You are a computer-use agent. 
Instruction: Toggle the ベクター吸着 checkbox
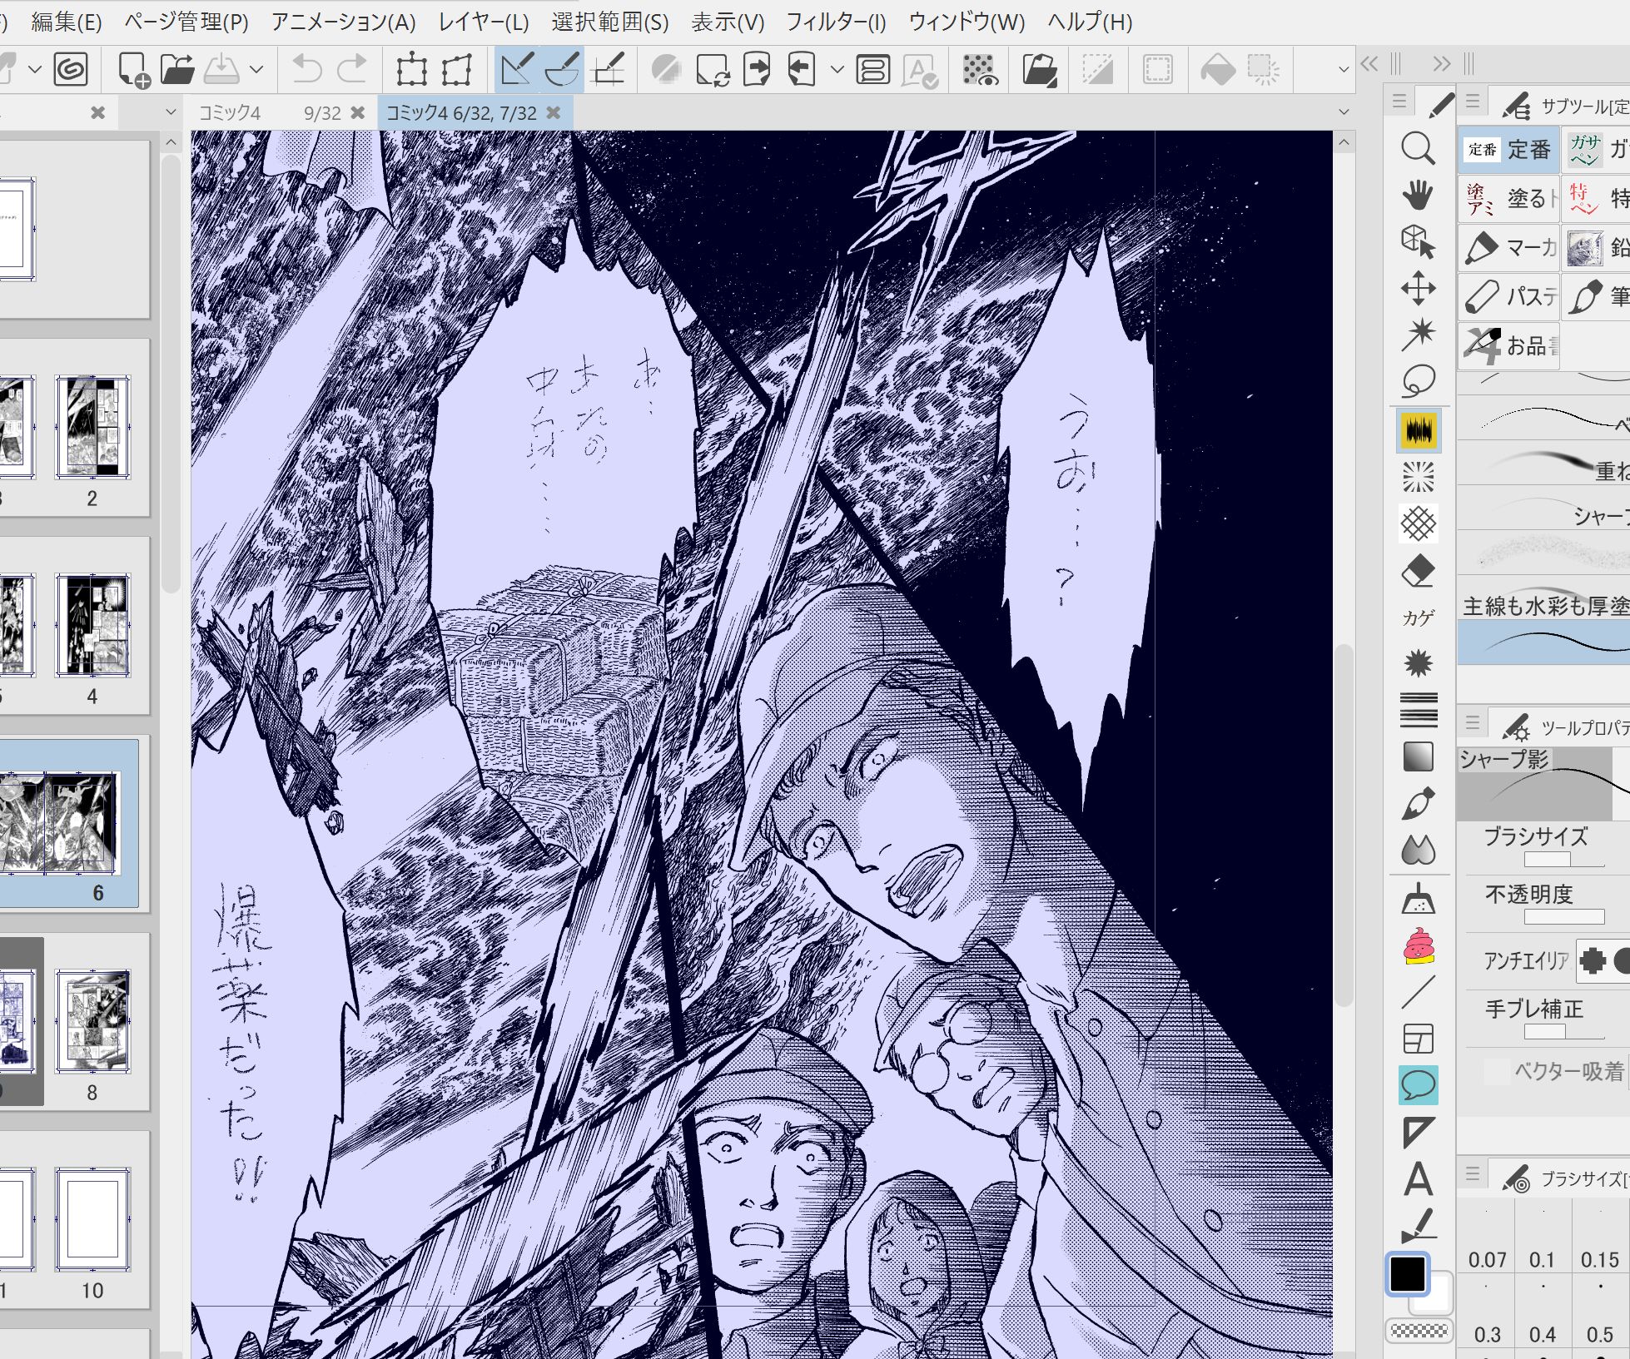[x=1498, y=1071]
